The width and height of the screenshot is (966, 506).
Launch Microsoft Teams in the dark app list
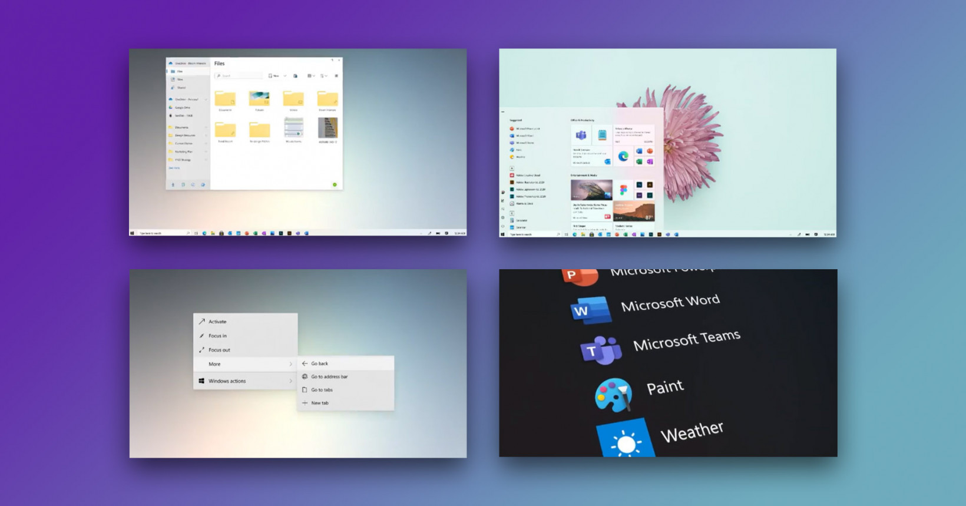coord(660,347)
